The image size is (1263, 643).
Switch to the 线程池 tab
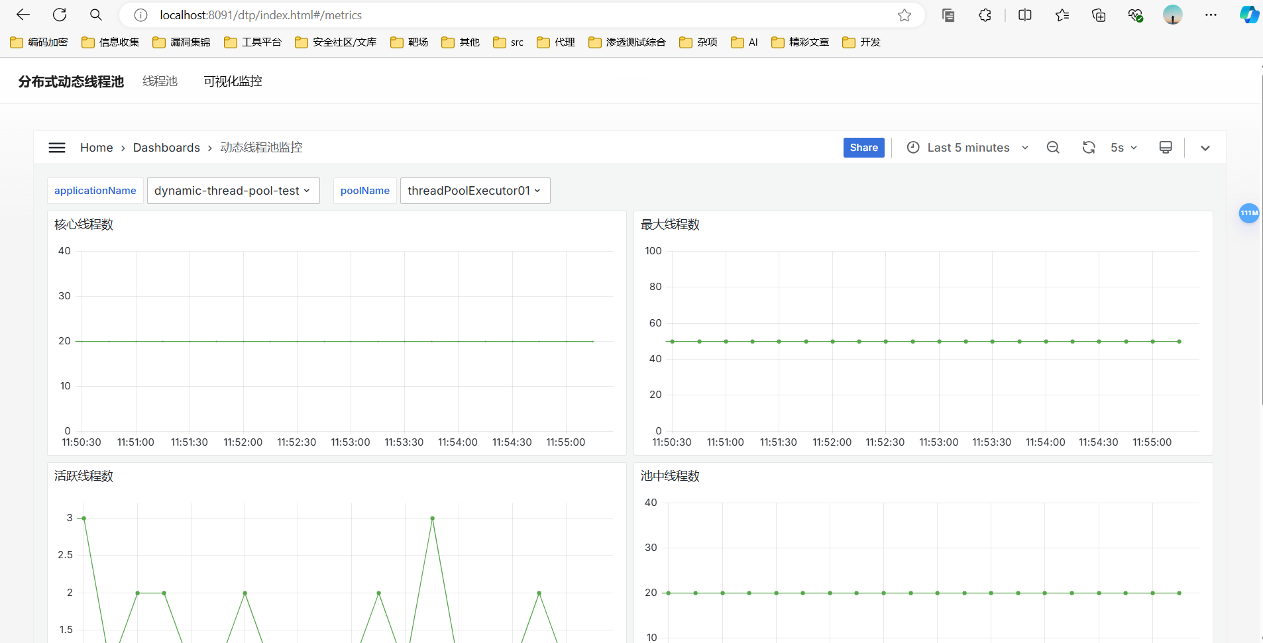tap(160, 81)
